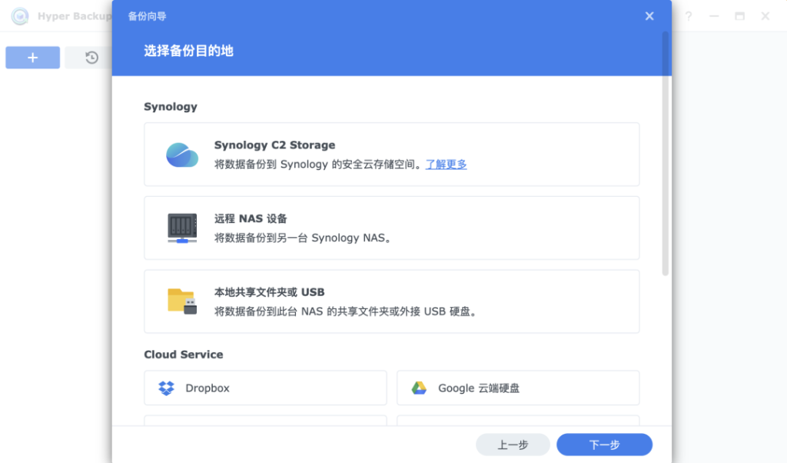Go back with the 上一步 button

513,445
